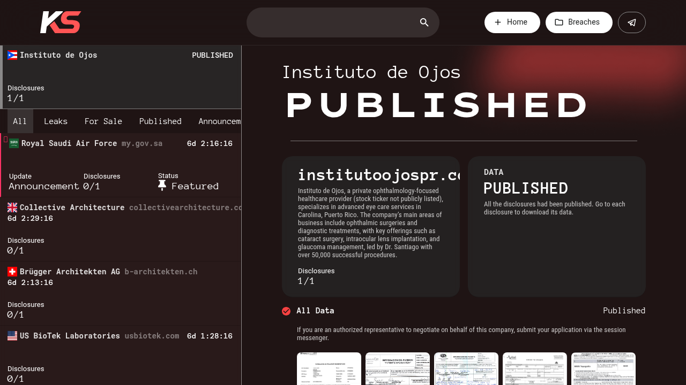Image resolution: width=686 pixels, height=385 pixels.
Task: Switch to the For Sale tab
Action: (103, 121)
